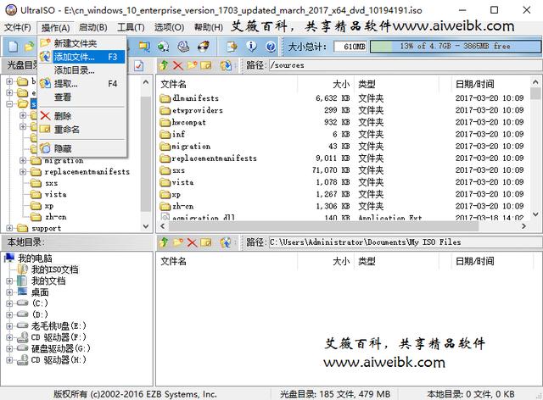Choose 添加目录... menu entry
543x400 pixels.
coord(81,70)
